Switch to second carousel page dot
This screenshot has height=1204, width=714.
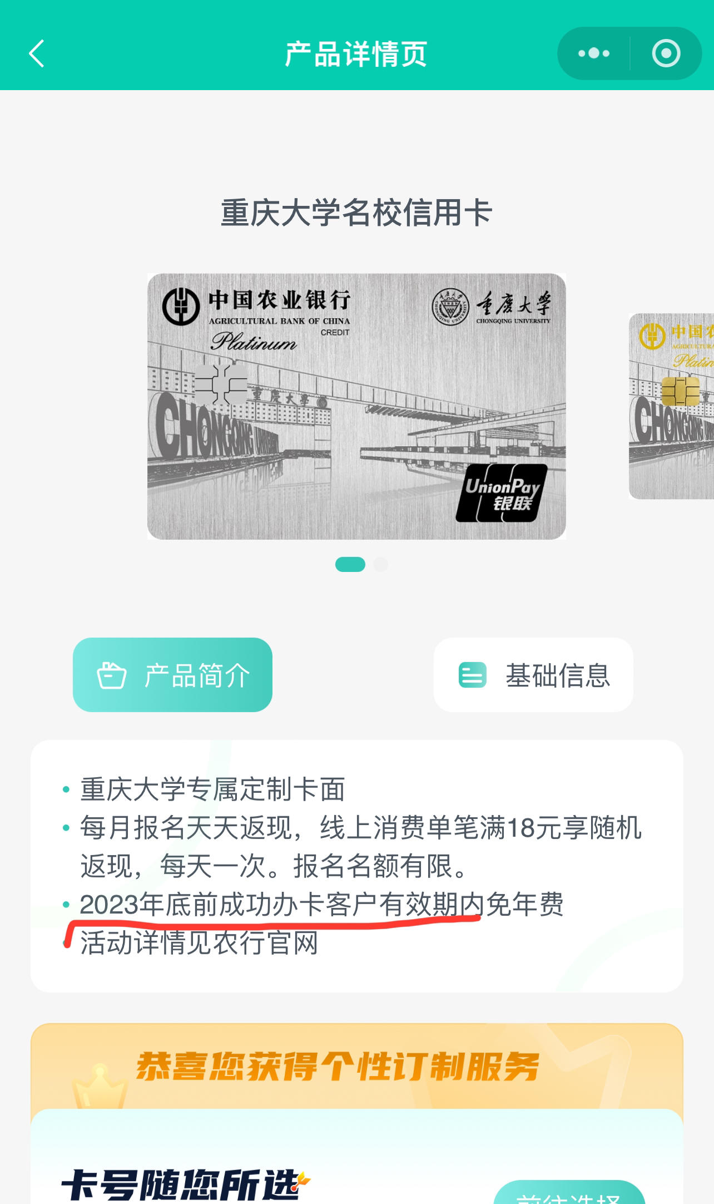click(381, 564)
